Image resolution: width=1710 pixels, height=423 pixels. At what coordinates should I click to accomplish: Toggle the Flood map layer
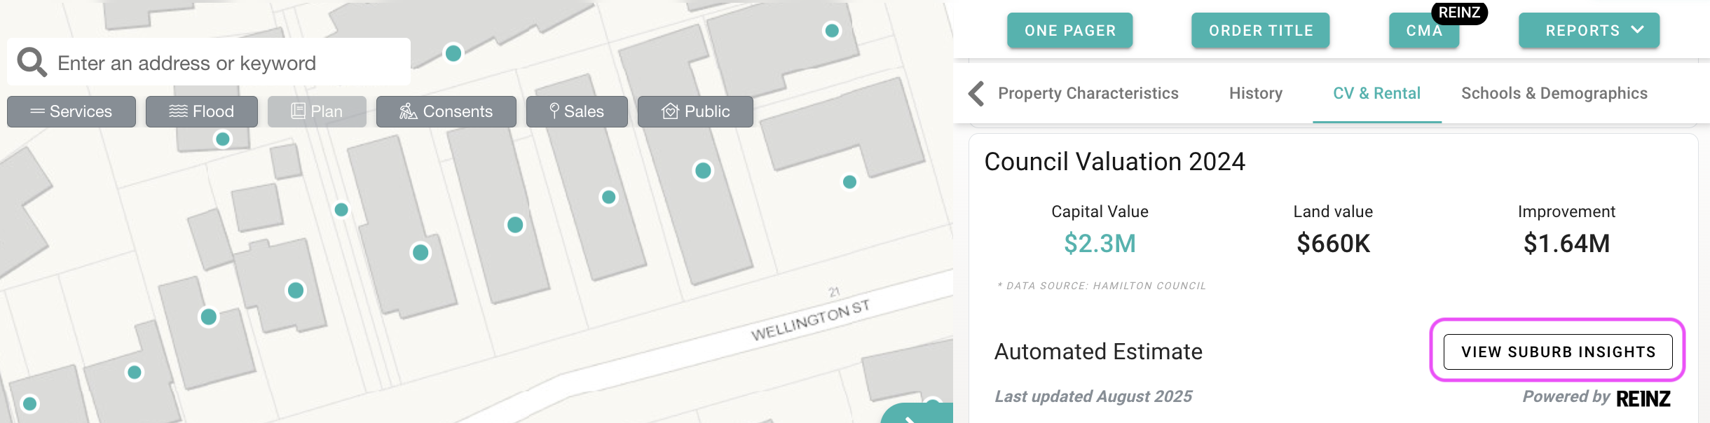(x=202, y=111)
